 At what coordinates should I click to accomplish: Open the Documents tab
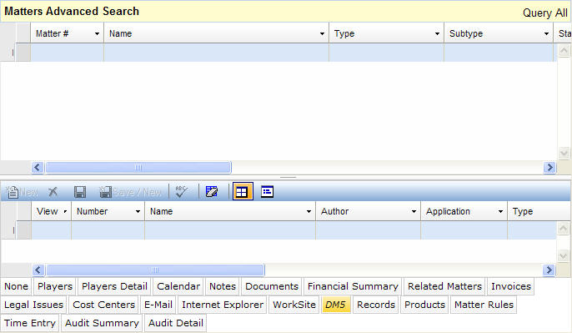click(x=272, y=286)
